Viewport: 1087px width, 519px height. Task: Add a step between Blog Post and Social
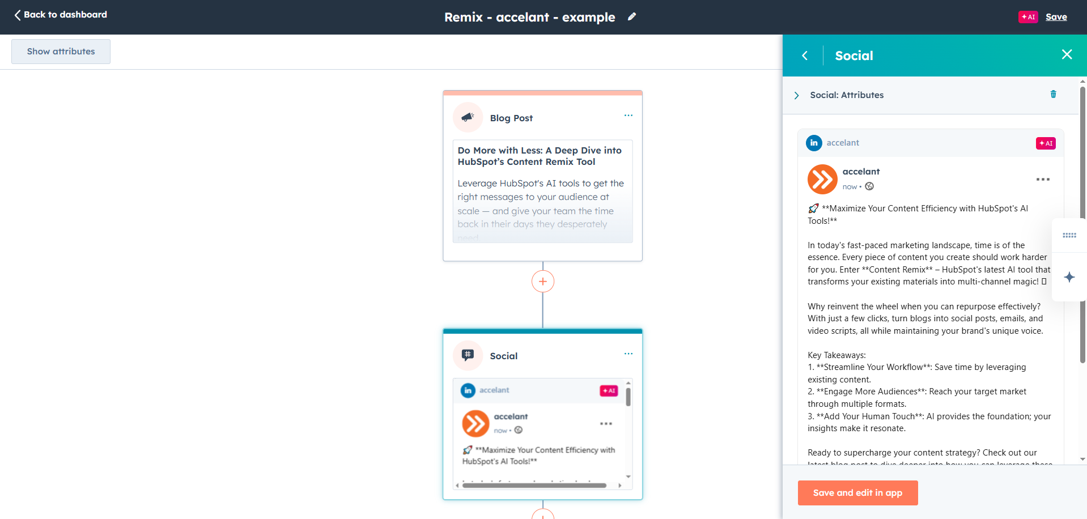point(543,282)
